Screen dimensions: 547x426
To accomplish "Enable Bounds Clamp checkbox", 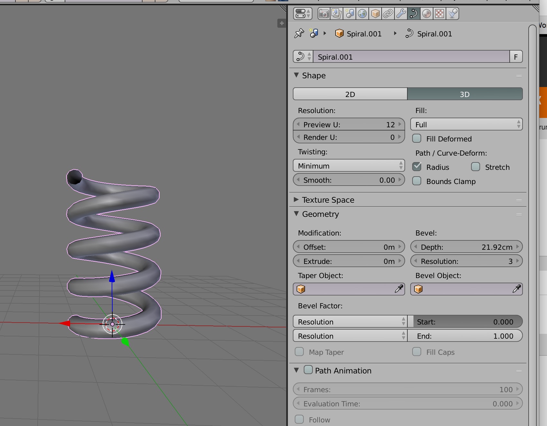I will pyautogui.click(x=417, y=181).
